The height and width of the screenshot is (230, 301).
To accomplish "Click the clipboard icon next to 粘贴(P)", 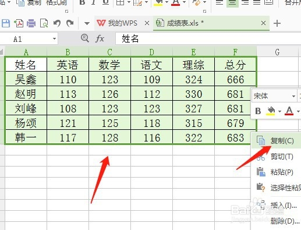I will tap(261, 172).
